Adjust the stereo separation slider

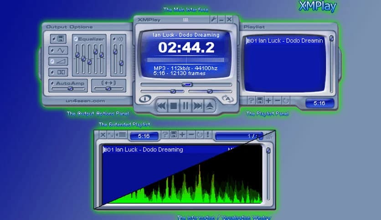[108, 89]
